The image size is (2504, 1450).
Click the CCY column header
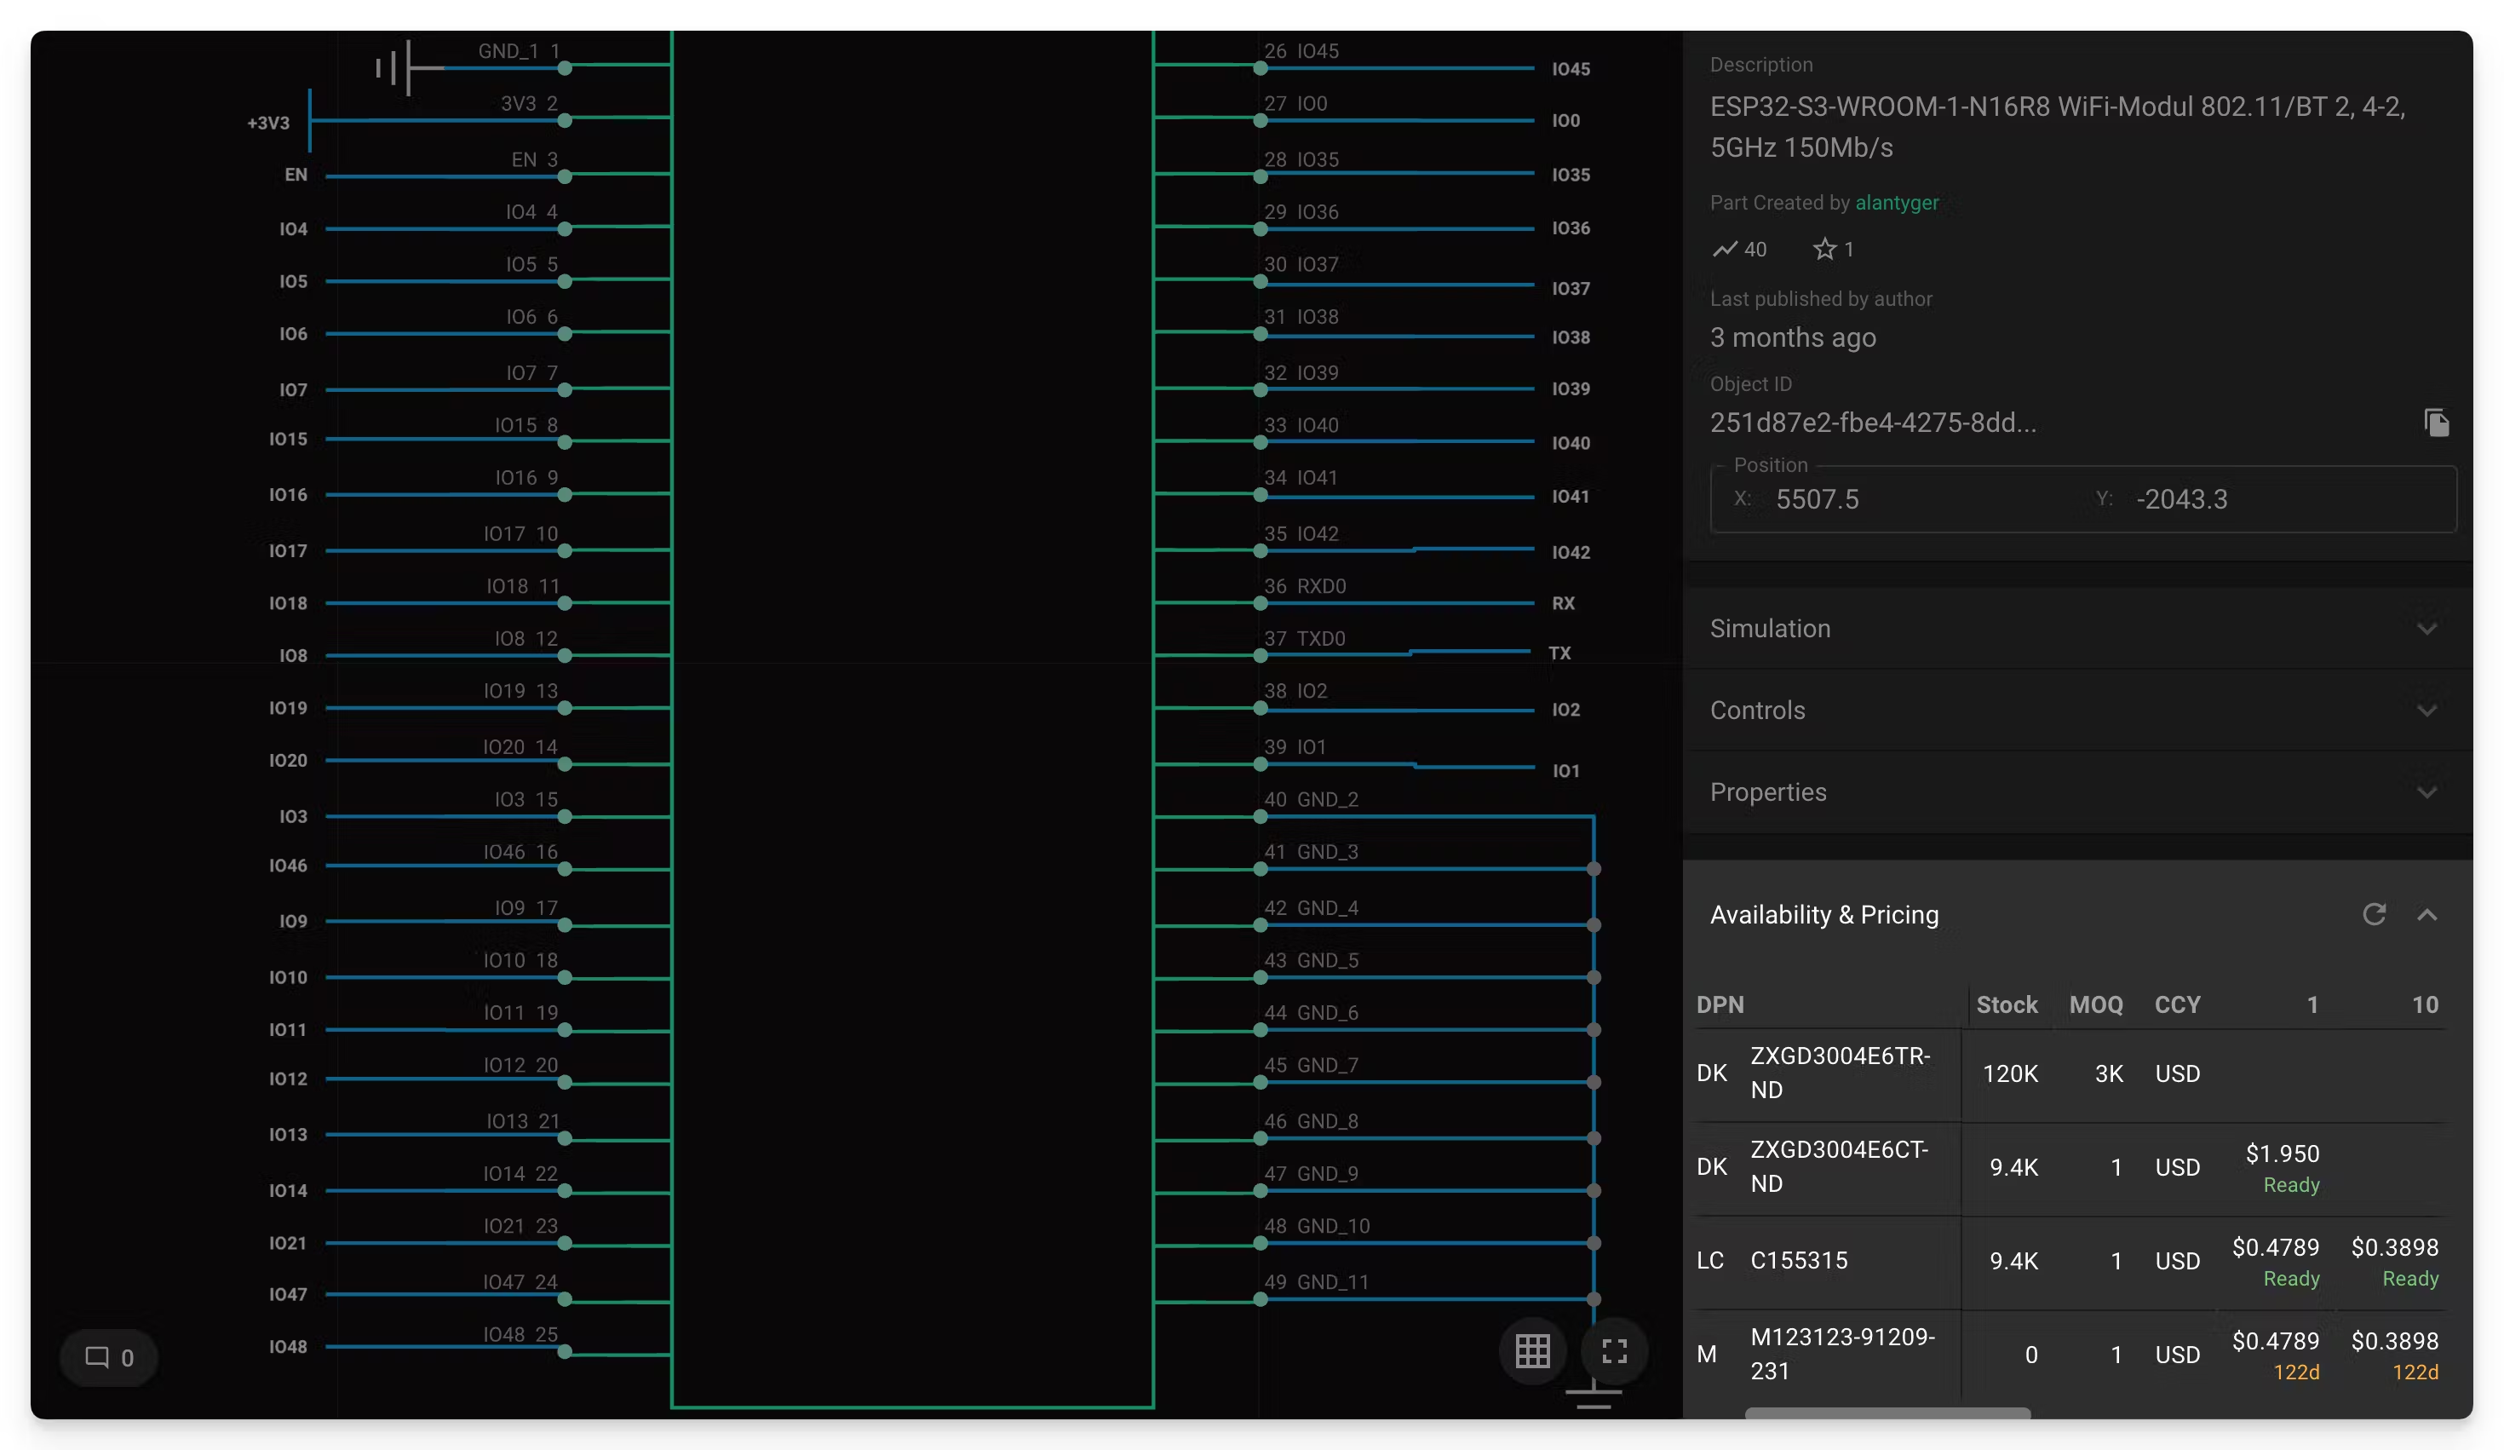[2177, 1004]
